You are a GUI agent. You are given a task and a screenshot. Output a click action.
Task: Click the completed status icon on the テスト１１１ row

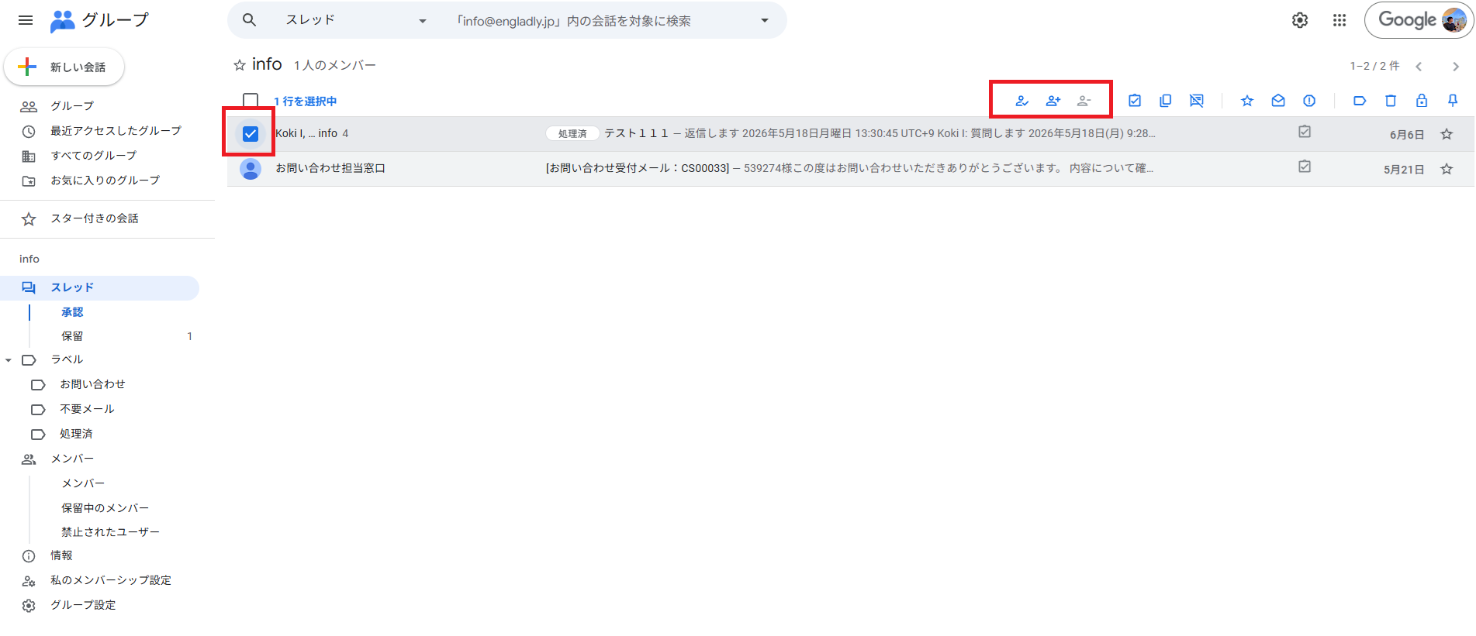tap(1305, 132)
